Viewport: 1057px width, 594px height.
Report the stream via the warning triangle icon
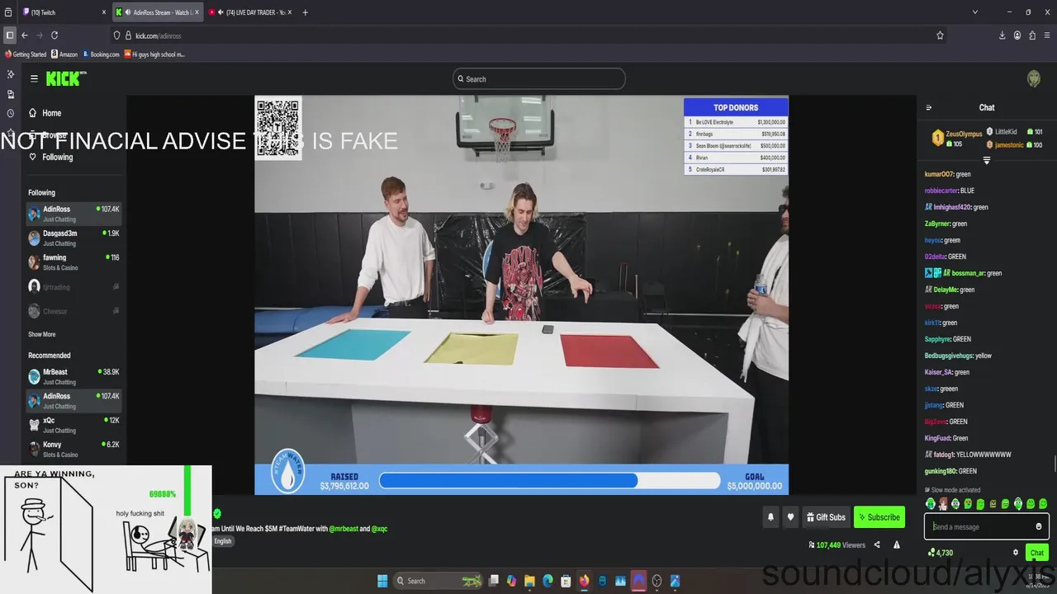(x=897, y=544)
